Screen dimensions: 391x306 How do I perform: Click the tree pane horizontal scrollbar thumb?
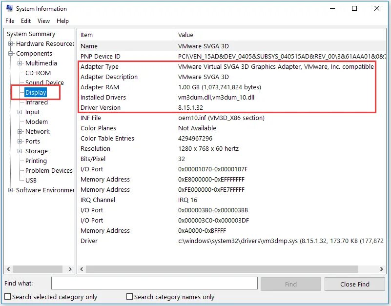tap(38, 269)
